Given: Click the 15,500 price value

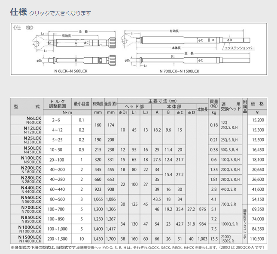Looking at the screenshot, I should coord(258,140).
